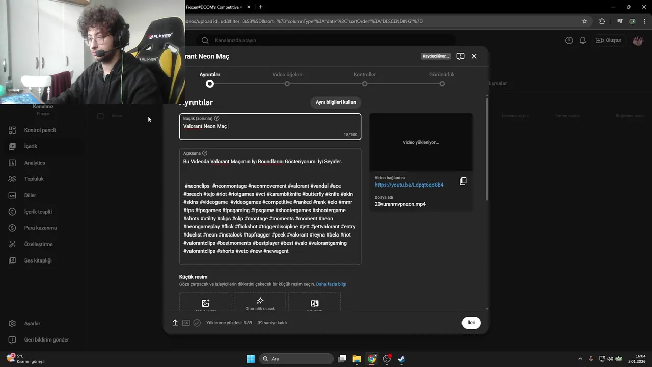Screen dimensions: 652x367
Task: Click the upload file thumbnail option icon
Action: (205, 303)
